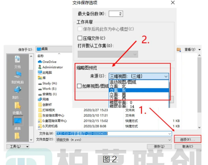Open the 东安湖体育中心 folder
Image resolution: width=208 pixels, height=165 pixels.
(x=51, y=115)
